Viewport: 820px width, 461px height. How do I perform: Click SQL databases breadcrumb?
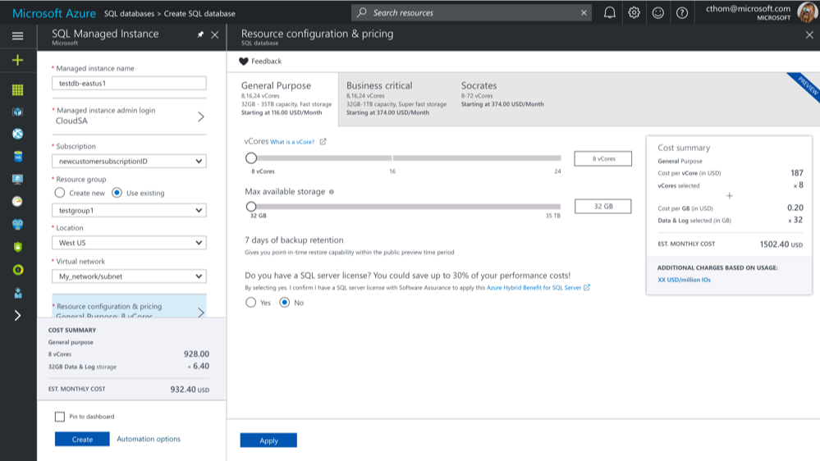(x=129, y=14)
